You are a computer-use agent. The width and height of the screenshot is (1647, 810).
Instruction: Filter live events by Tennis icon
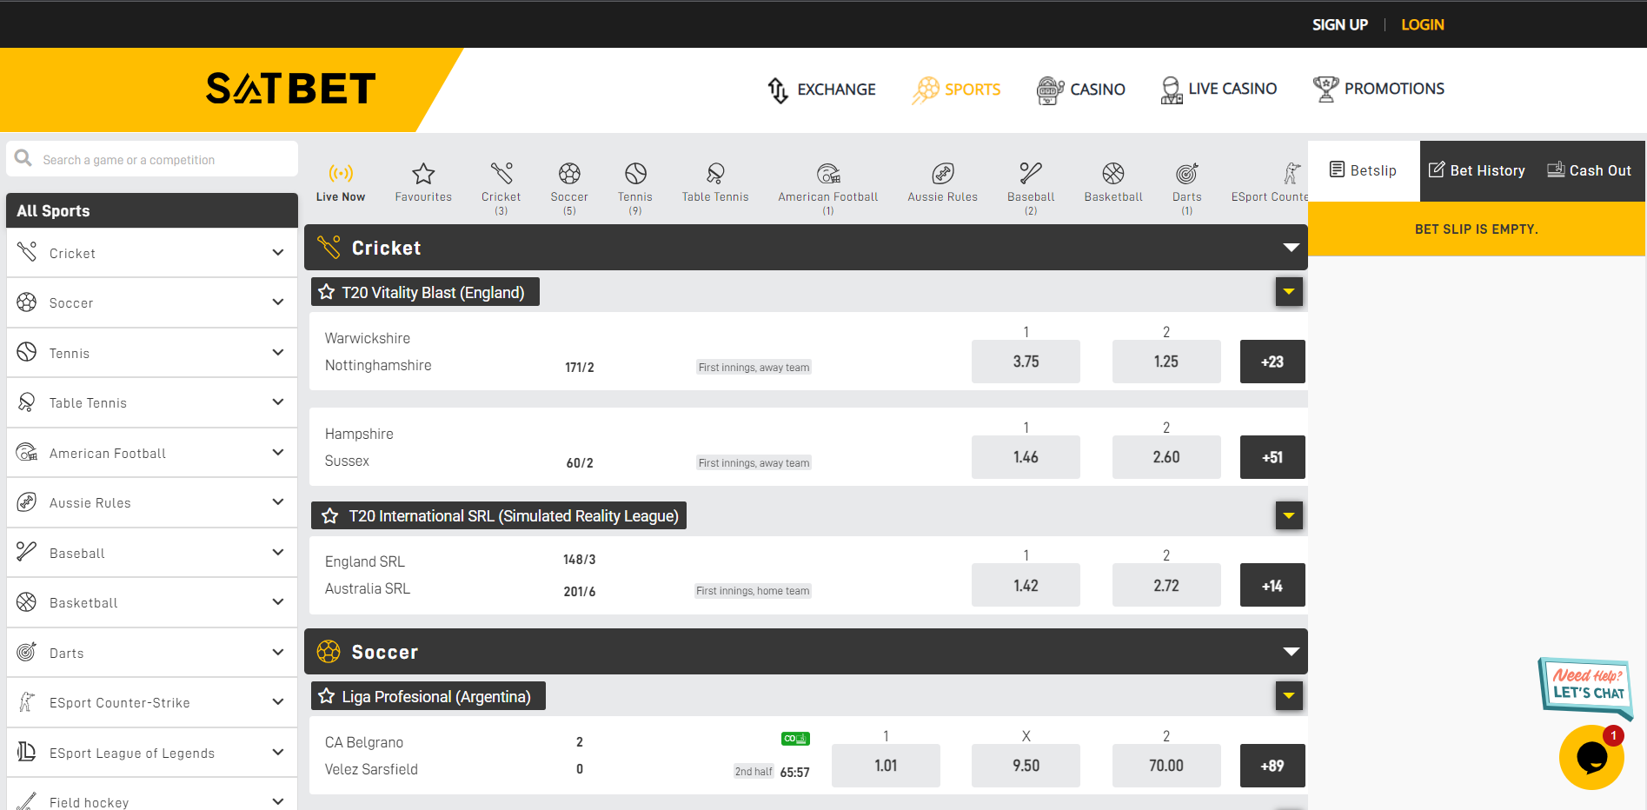(x=635, y=173)
